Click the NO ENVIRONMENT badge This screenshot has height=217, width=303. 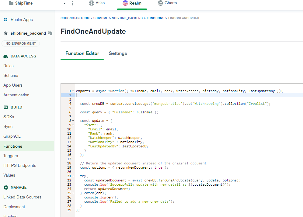(20, 43)
